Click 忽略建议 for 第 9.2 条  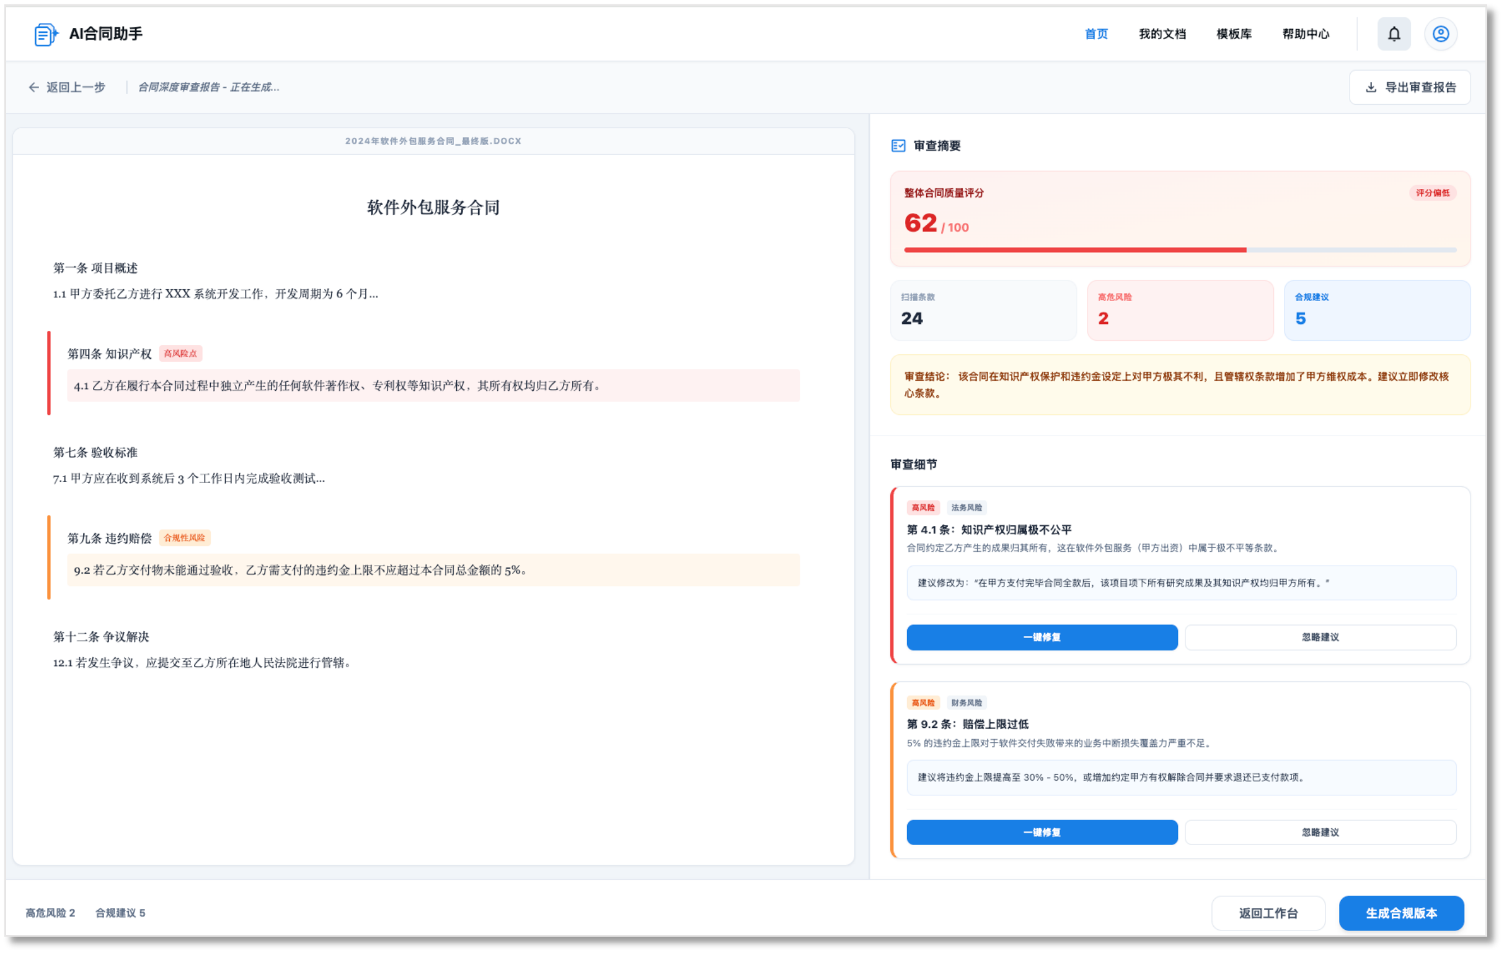click(1320, 833)
